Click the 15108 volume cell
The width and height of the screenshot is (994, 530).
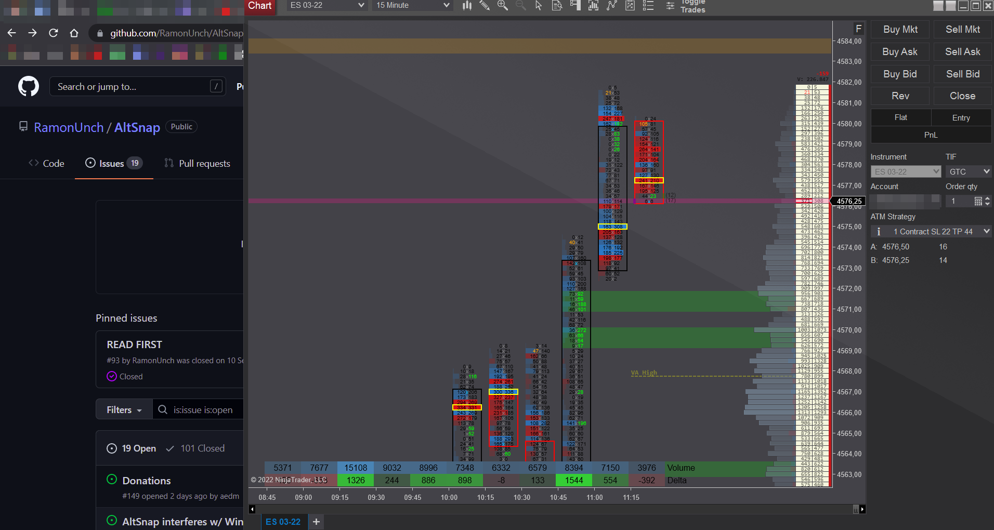pos(356,468)
